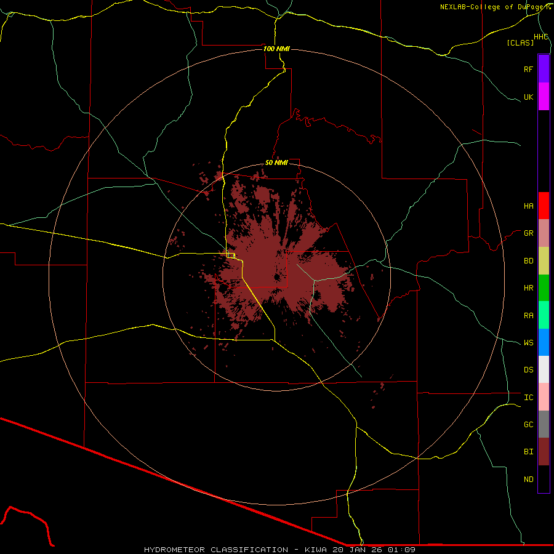This screenshot has width=554, height=554.
Task: Click the blue WS legend swatch
Action: 544,342
